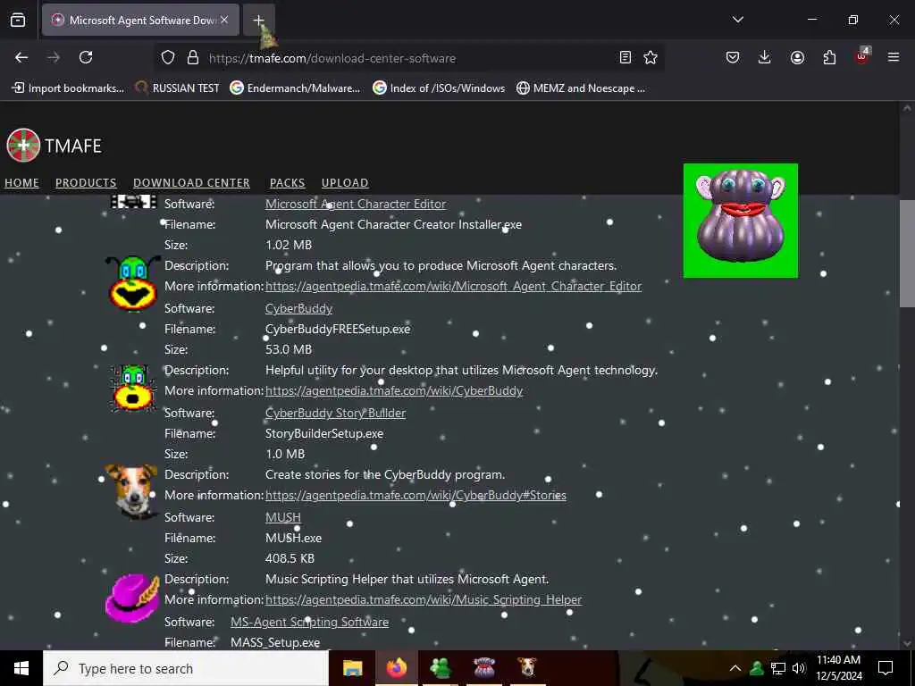Viewport: 915px width, 686px height.
Task: Open the dog agent taskbar app
Action: (527, 668)
